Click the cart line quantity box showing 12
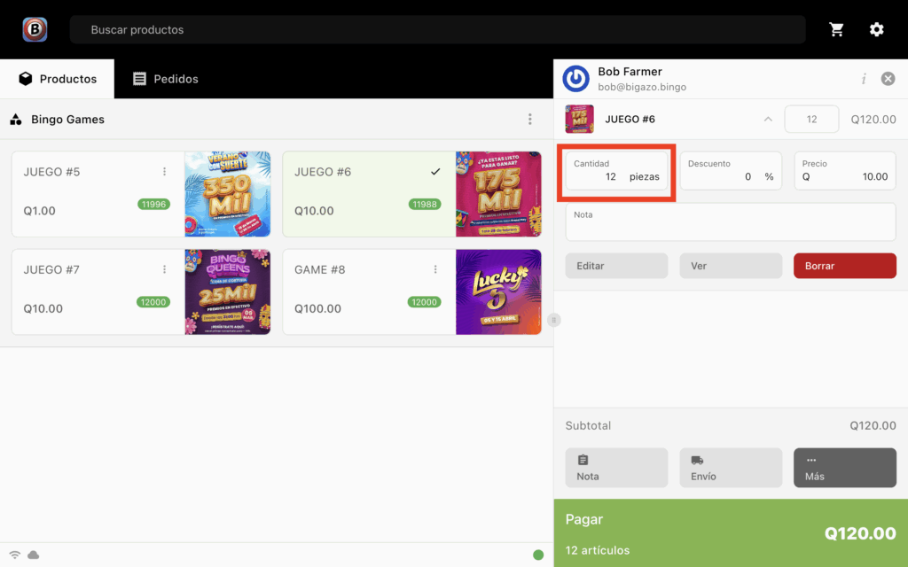This screenshot has width=908, height=567. click(x=811, y=120)
